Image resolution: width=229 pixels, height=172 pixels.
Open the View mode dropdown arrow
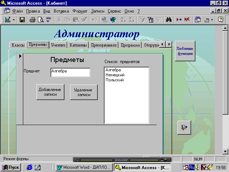point(14,20)
